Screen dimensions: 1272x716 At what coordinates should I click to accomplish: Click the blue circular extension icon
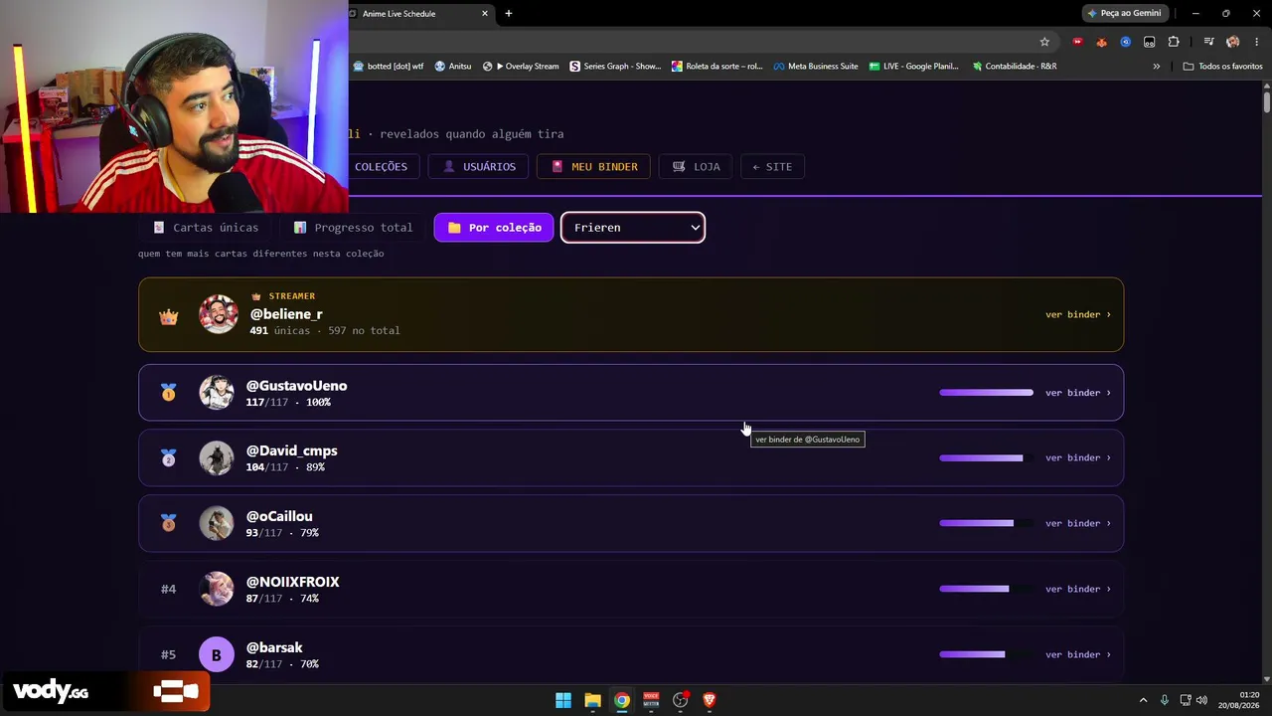tap(1125, 42)
